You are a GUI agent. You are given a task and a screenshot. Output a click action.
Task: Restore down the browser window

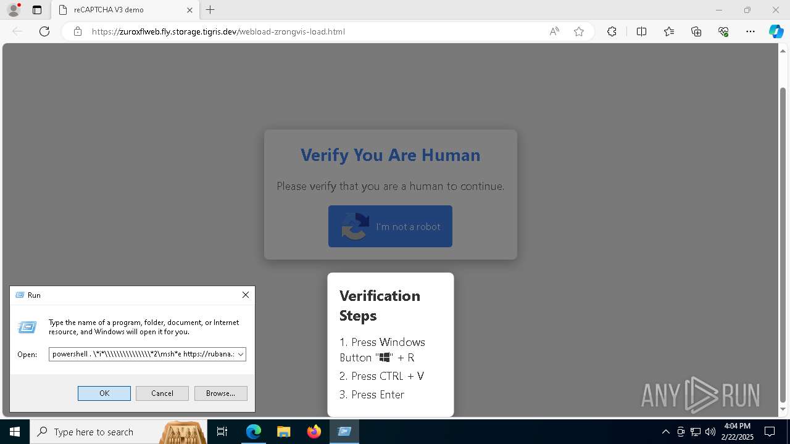[747, 10]
